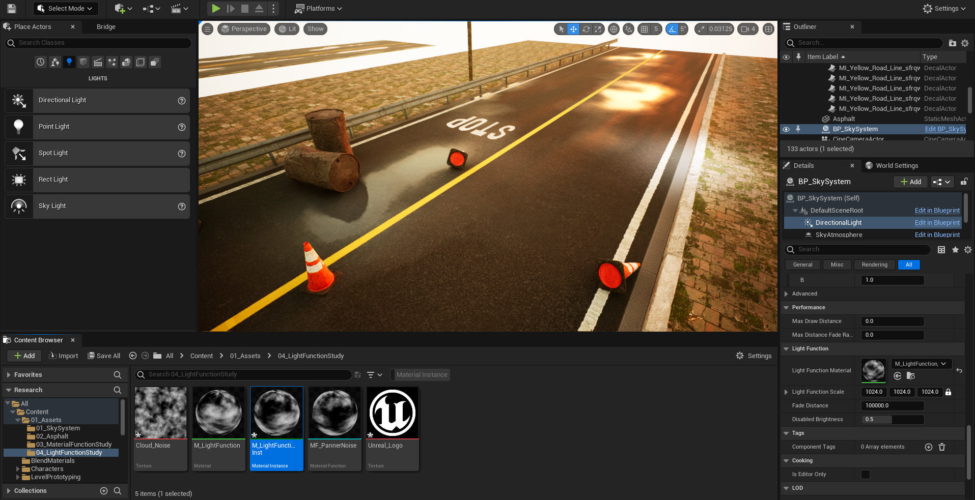Activate the select objects cursor tool

pos(561,29)
